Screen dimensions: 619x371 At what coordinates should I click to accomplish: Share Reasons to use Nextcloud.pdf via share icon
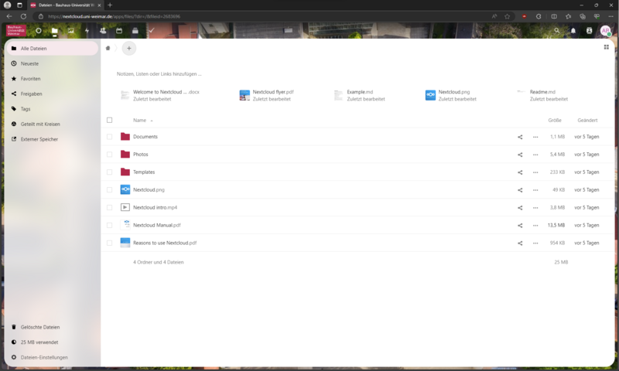coord(520,243)
